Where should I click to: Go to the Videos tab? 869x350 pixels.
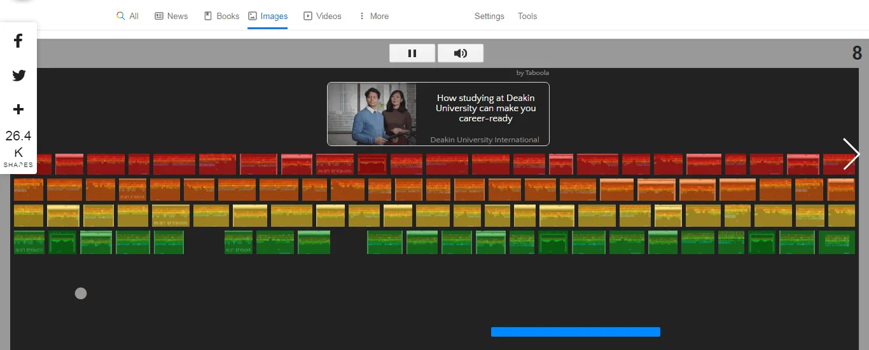coord(323,16)
